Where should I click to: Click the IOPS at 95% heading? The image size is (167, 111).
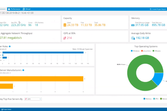(x=69, y=33)
